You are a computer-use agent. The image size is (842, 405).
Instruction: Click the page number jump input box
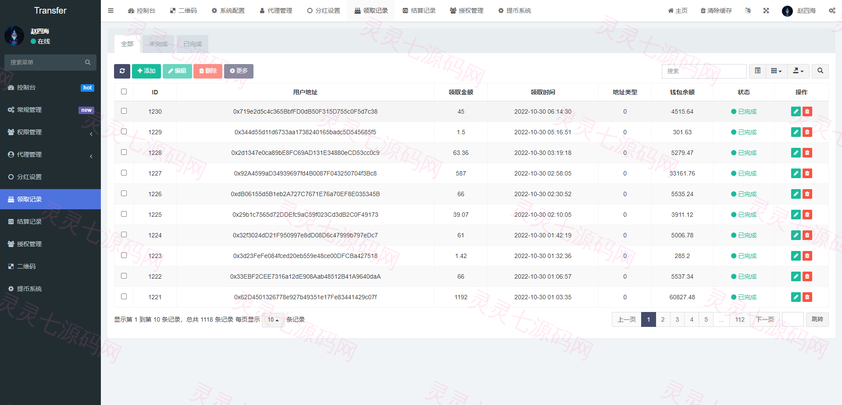[793, 319]
